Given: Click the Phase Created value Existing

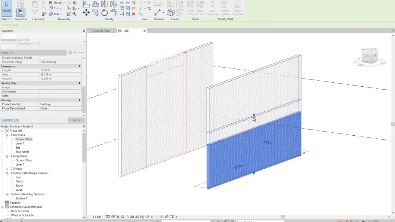Looking at the screenshot, I should click(59, 104).
